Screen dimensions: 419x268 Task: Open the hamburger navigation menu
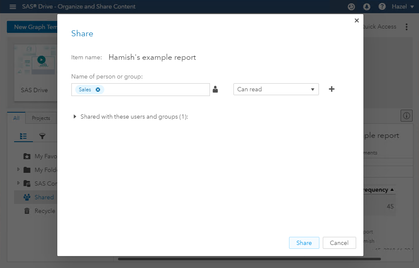pos(13,7)
